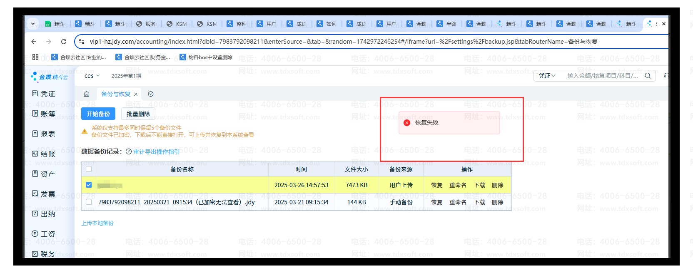Select the 7983792098211 backup file checkbox

[x=89, y=202]
